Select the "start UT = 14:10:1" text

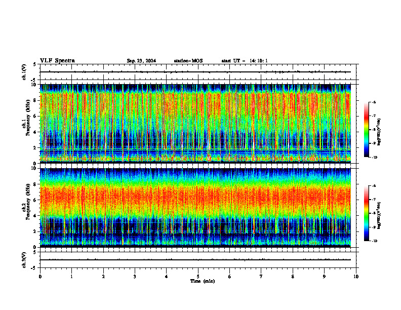click(x=245, y=61)
